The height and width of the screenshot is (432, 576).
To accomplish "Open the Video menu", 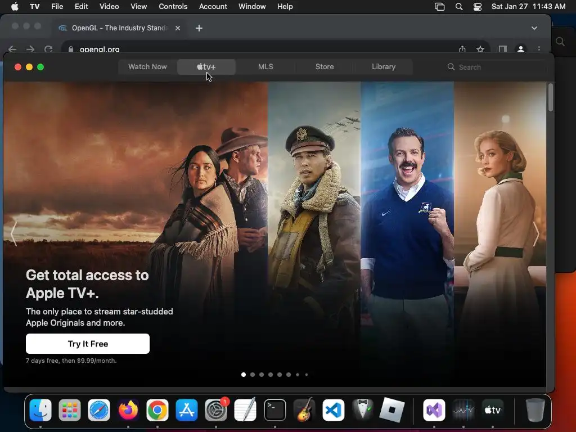I will coord(109,7).
